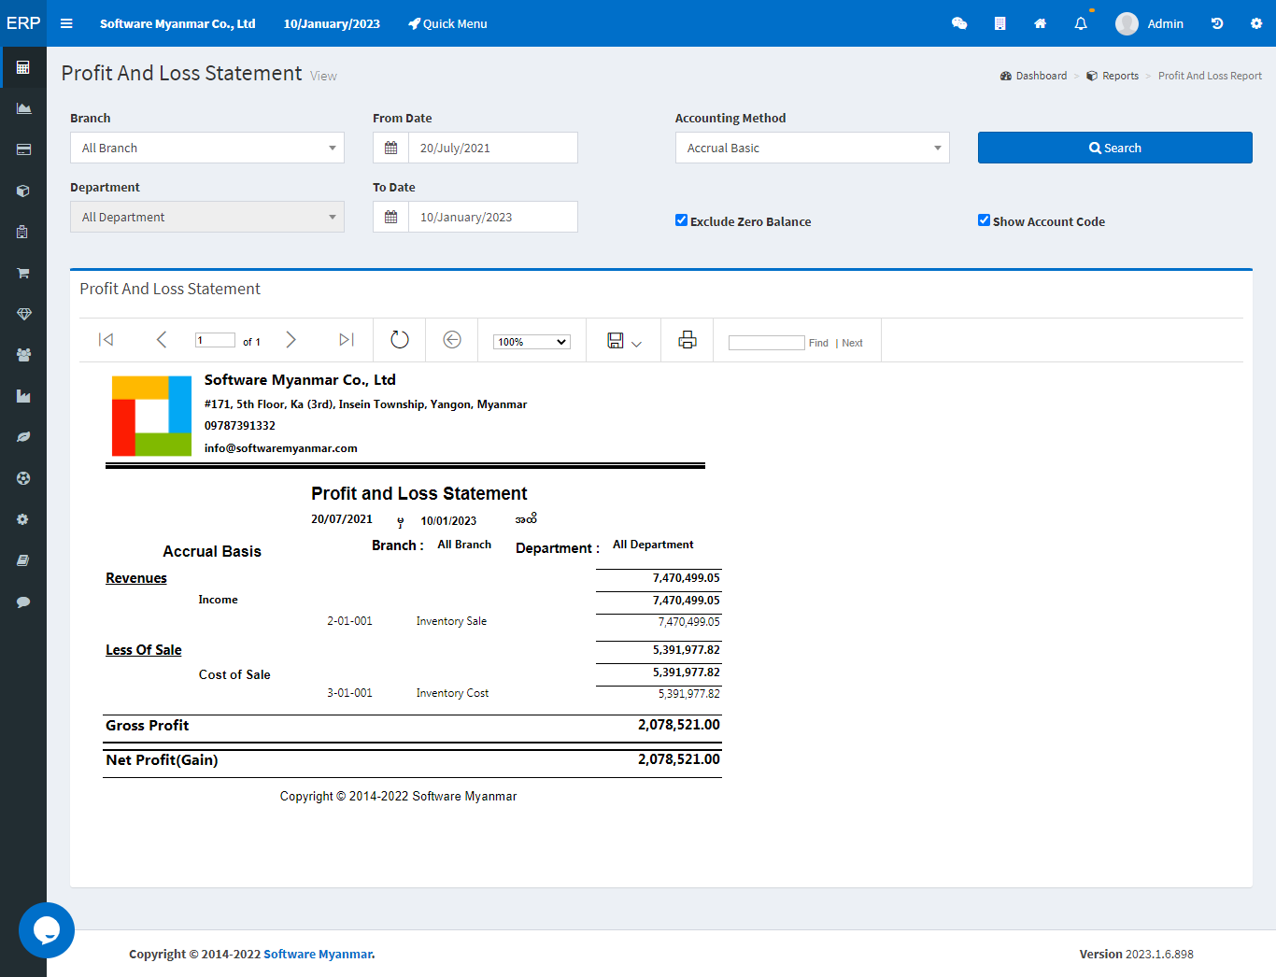Open the soccer ball icon in sidebar
This screenshot has width=1276, height=977.
23,478
